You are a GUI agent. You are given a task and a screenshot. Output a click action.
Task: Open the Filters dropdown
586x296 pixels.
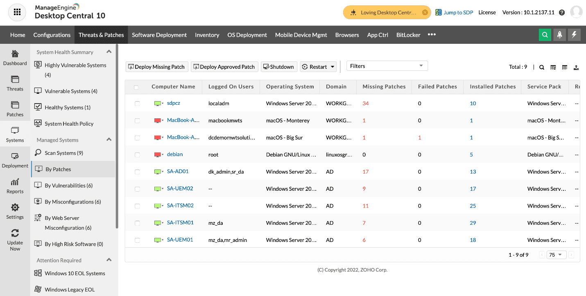[387, 66]
